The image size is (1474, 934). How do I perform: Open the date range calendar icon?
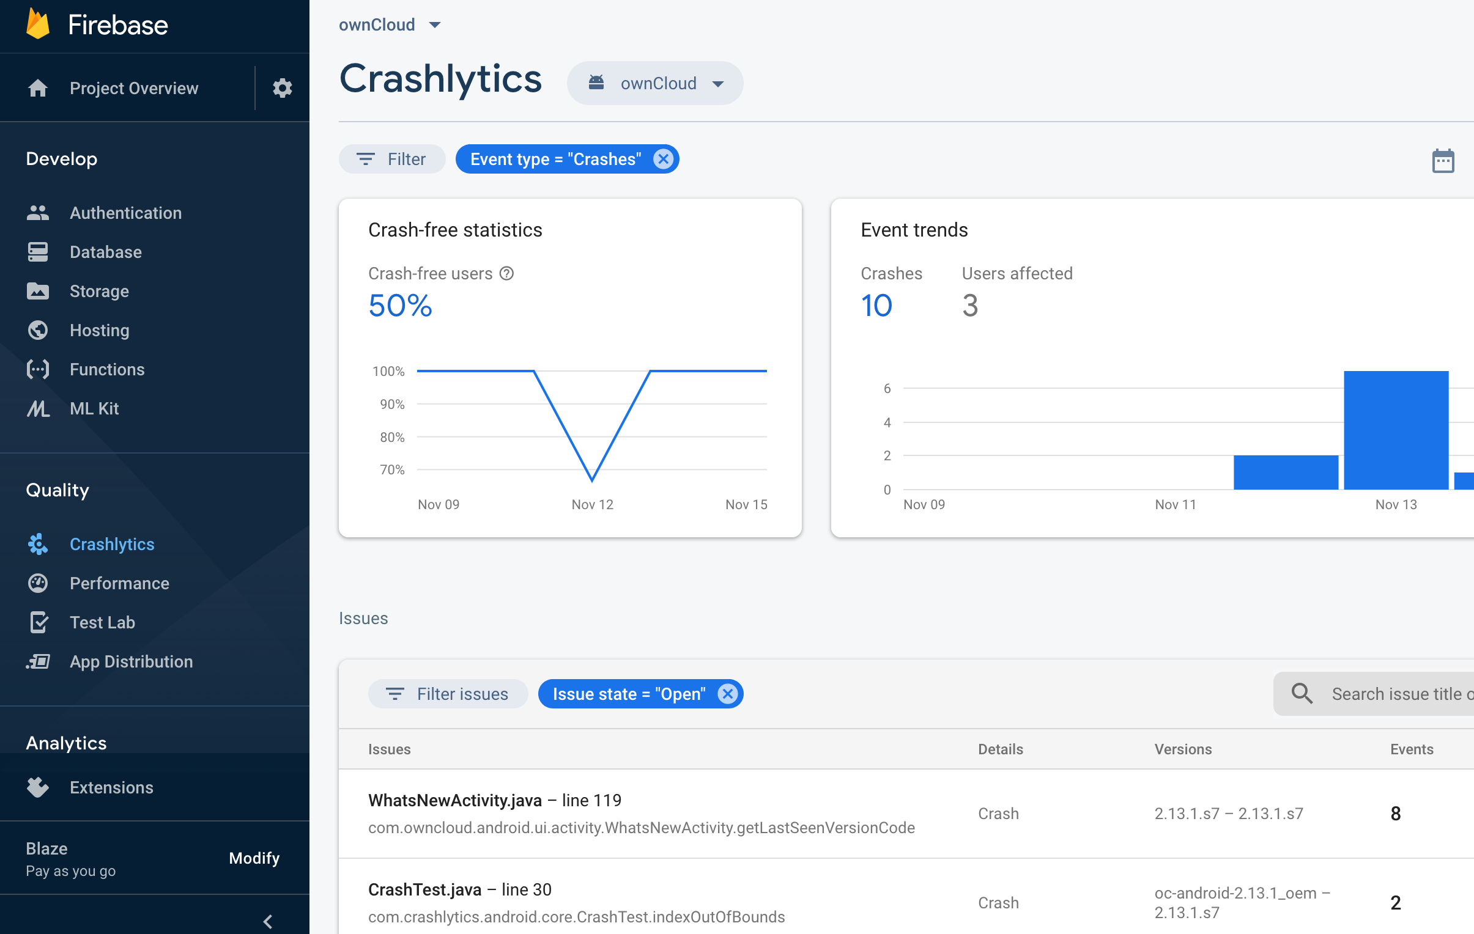[x=1442, y=161]
